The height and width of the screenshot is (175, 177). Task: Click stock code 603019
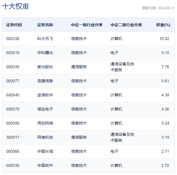tap(13, 53)
